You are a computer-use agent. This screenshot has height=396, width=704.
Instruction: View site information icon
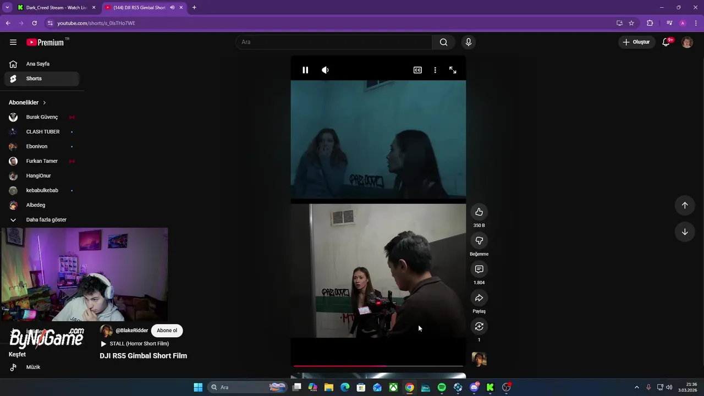tap(50, 23)
